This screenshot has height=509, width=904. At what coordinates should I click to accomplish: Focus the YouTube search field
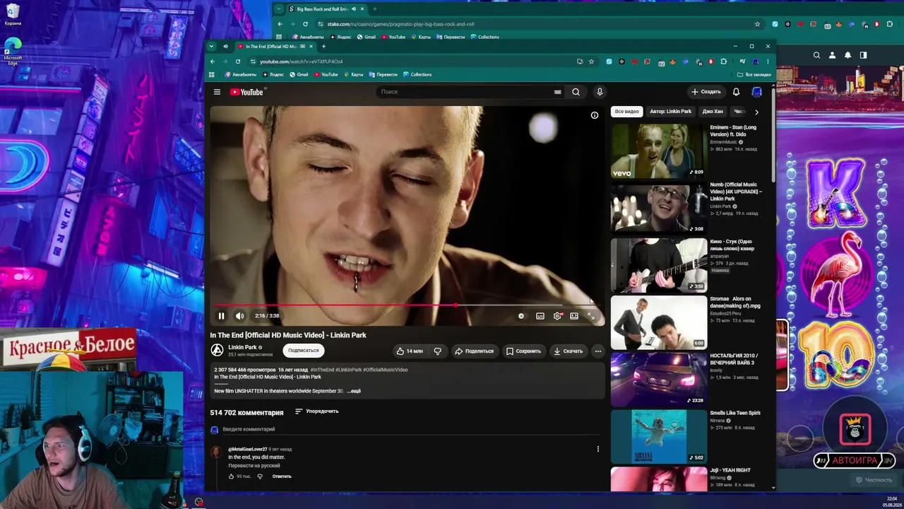coord(465,92)
